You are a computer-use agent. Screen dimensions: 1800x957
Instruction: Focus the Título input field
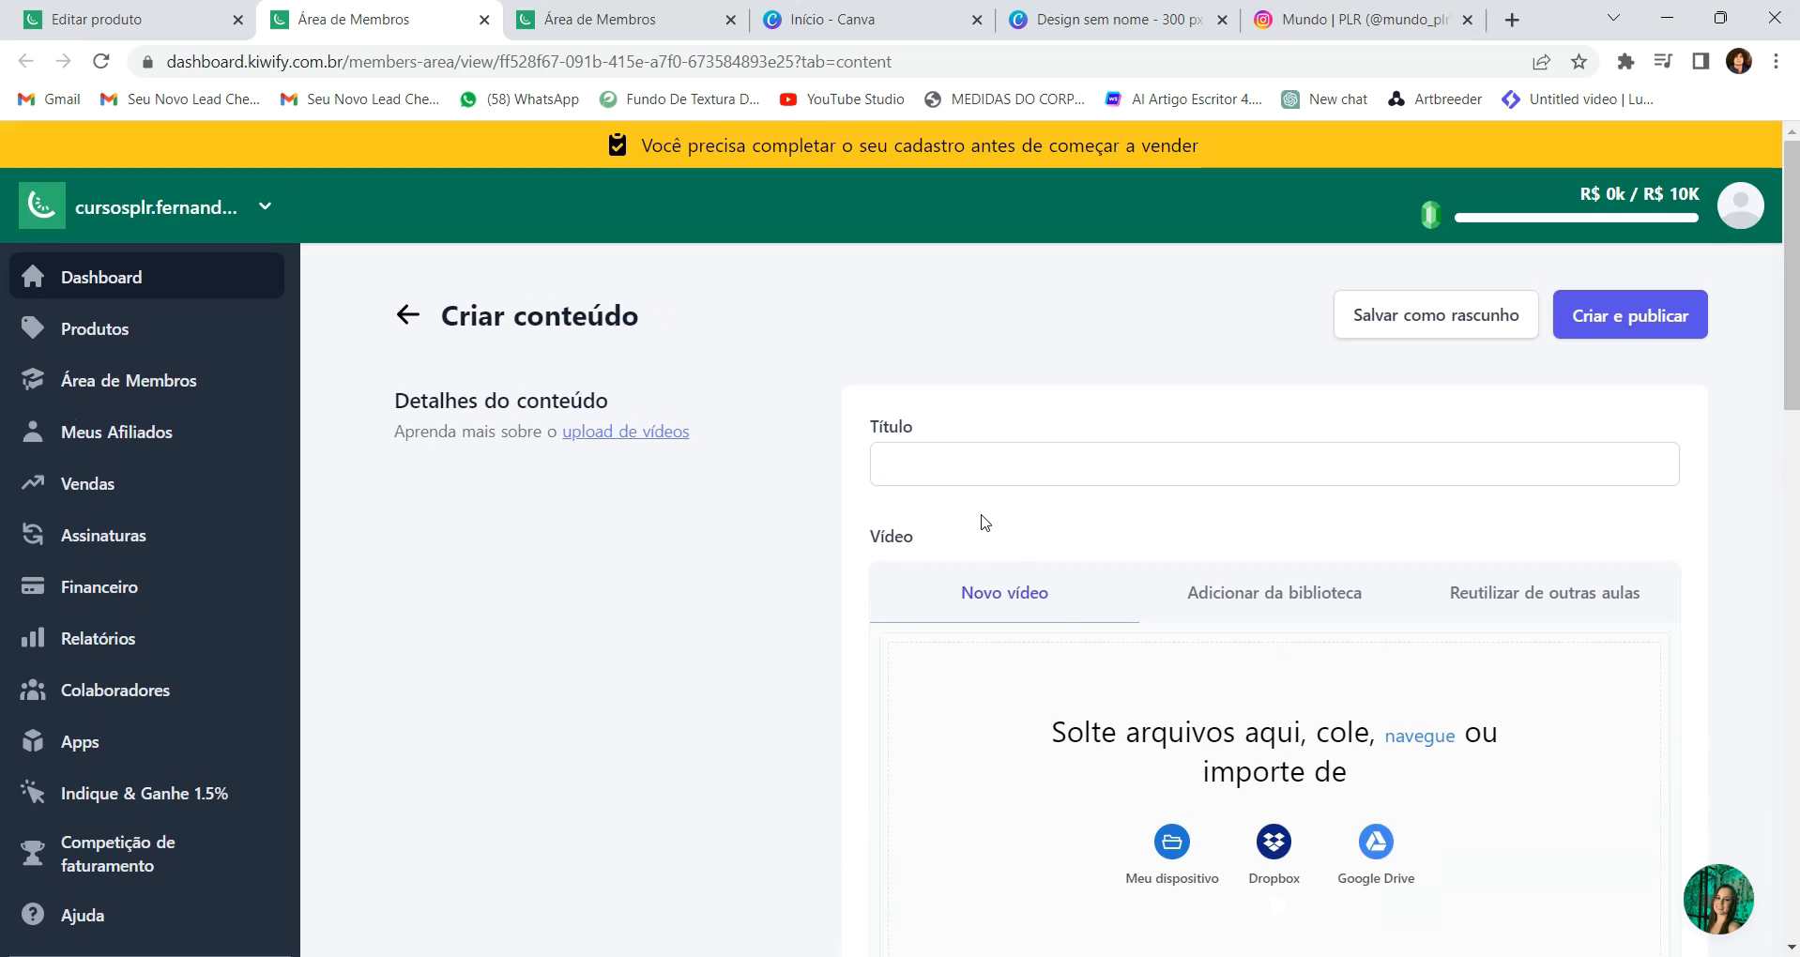point(1274,464)
